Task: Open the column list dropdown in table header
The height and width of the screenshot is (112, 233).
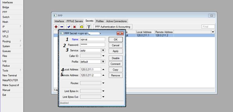Action: (213, 32)
